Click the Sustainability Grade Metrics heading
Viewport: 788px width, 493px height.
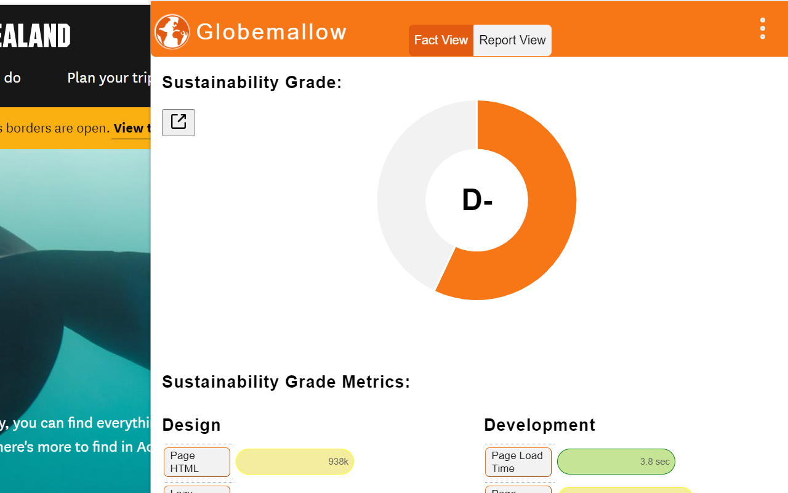286,382
